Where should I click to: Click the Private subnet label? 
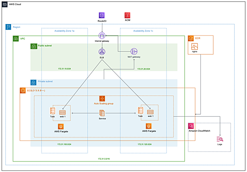point(46,81)
